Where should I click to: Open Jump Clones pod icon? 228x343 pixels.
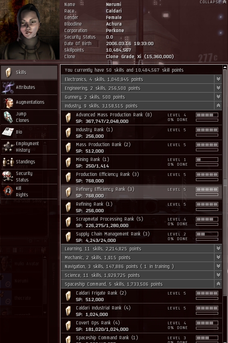(8, 117)
